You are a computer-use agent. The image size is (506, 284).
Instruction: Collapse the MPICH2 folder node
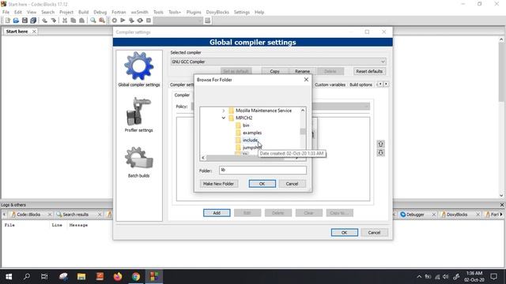click(223, 118)
